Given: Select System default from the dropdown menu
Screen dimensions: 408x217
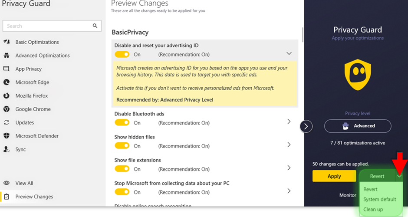Looking at the screenshot, I should click(380, 199).
